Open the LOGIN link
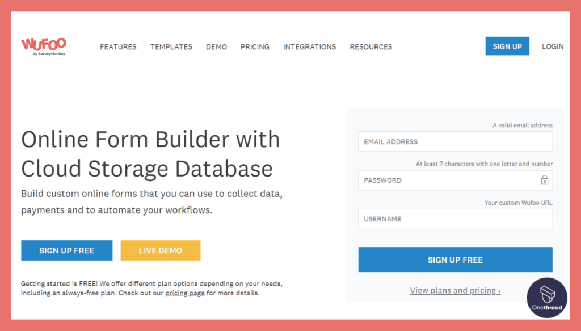Viewport: 581px width, 331px height. click(553, 46)
